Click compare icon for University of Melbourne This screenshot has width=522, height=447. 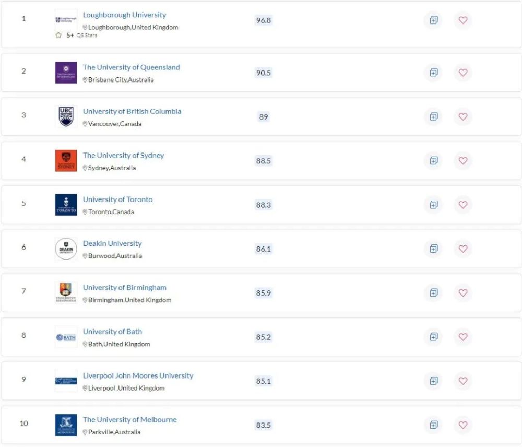point(433,425)
